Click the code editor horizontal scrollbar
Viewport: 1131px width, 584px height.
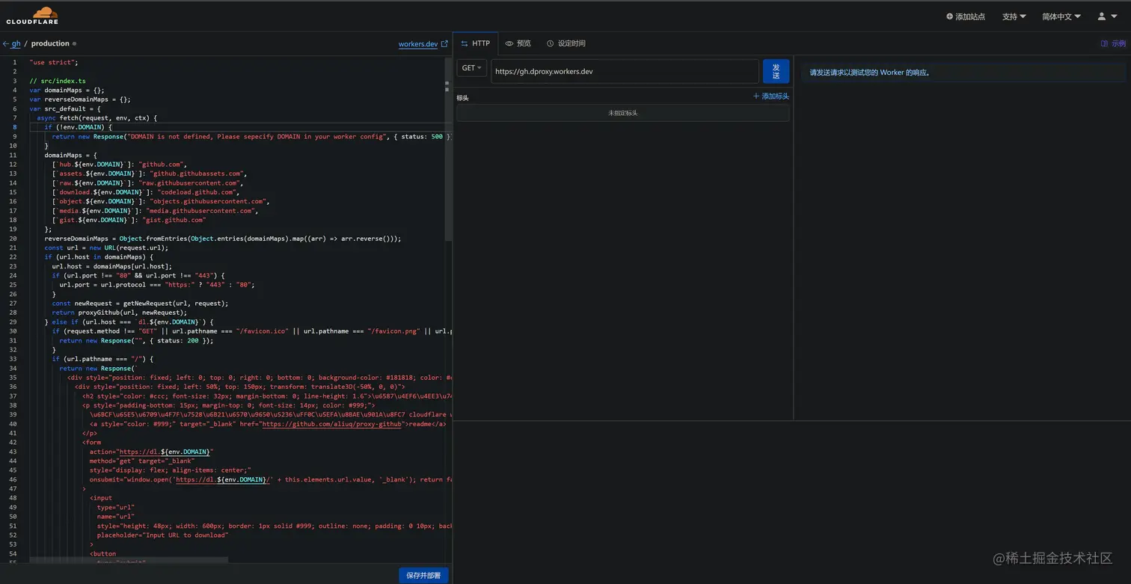coord(129,559)
